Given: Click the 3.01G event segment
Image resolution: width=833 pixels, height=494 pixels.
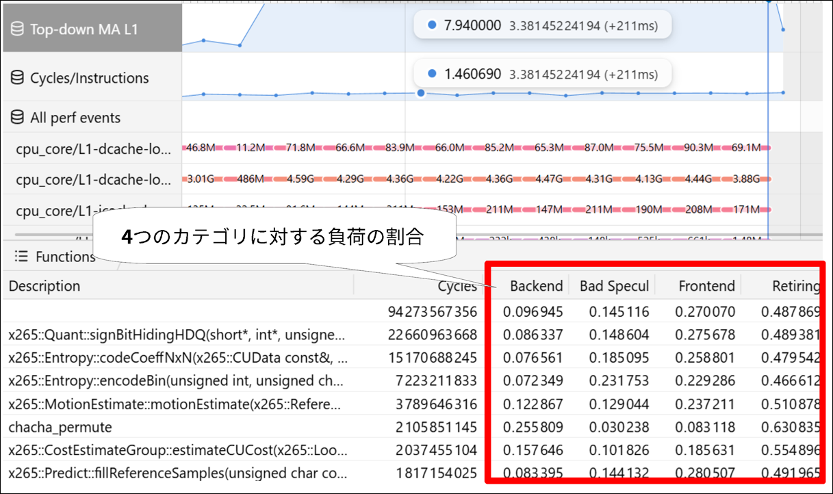Looking at the screenshot, I should coord(201,179).
